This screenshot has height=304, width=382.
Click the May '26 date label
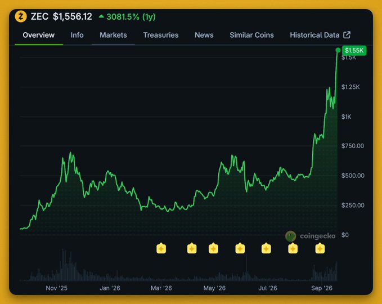(x=214, y=288)
